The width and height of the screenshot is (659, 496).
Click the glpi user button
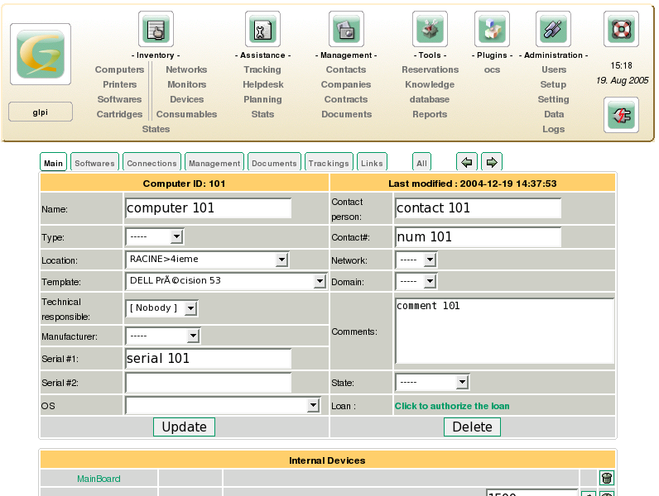tap(41, 112)
